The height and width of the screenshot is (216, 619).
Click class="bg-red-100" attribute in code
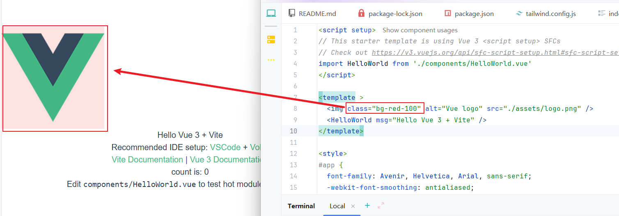click(x=384, y=109)
